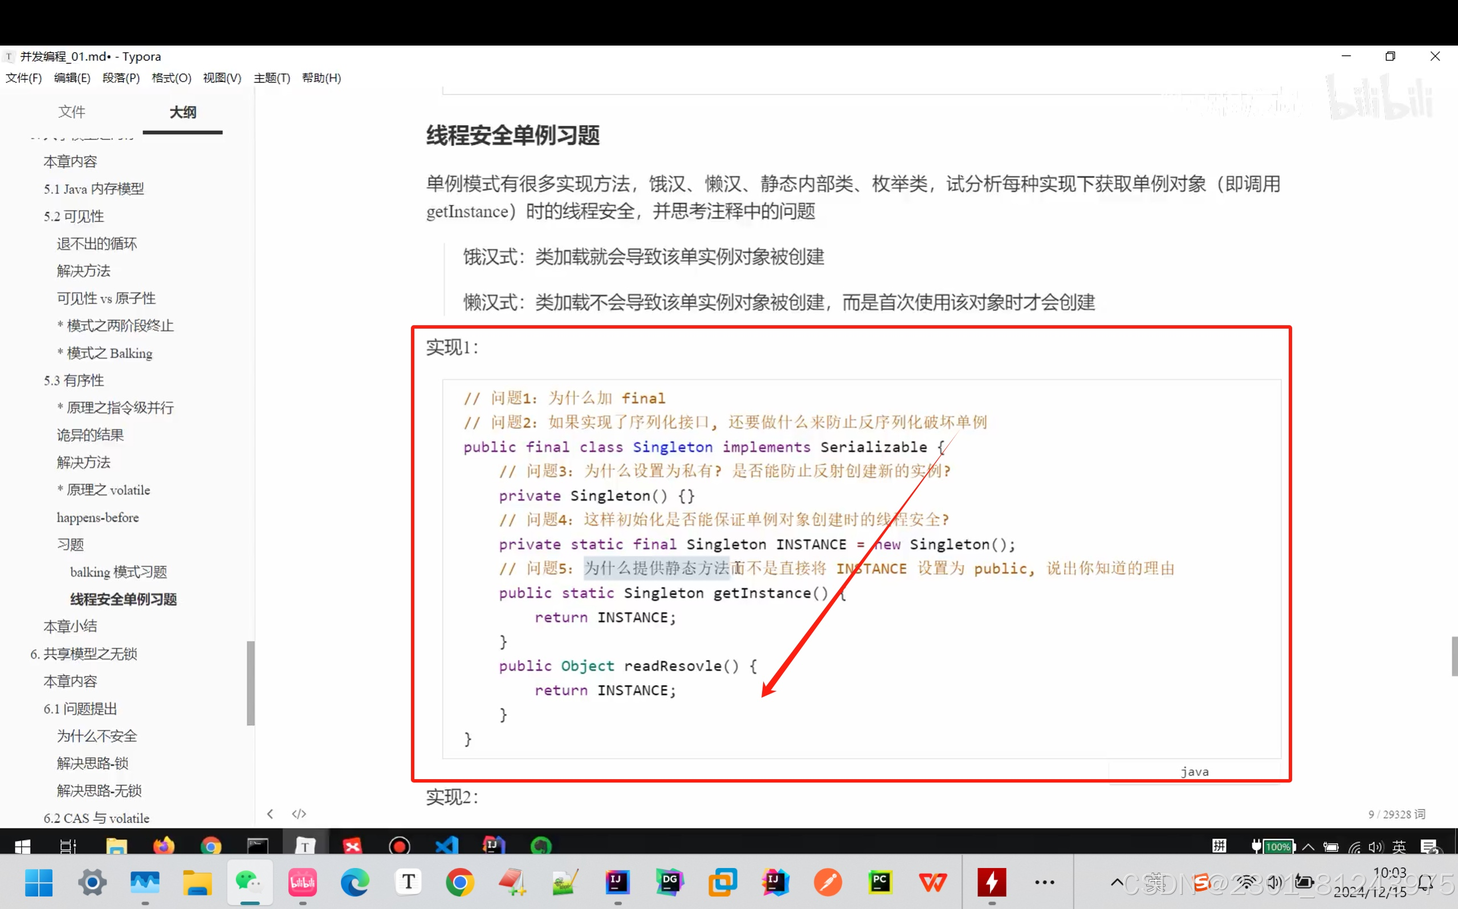This screenshot has height=909, width=1458.
Task: Jump to 本章小结 outline entry
Action: [70, 627]
